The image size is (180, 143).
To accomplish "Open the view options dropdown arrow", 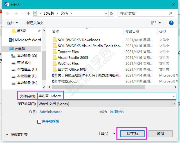I will 159,23.
